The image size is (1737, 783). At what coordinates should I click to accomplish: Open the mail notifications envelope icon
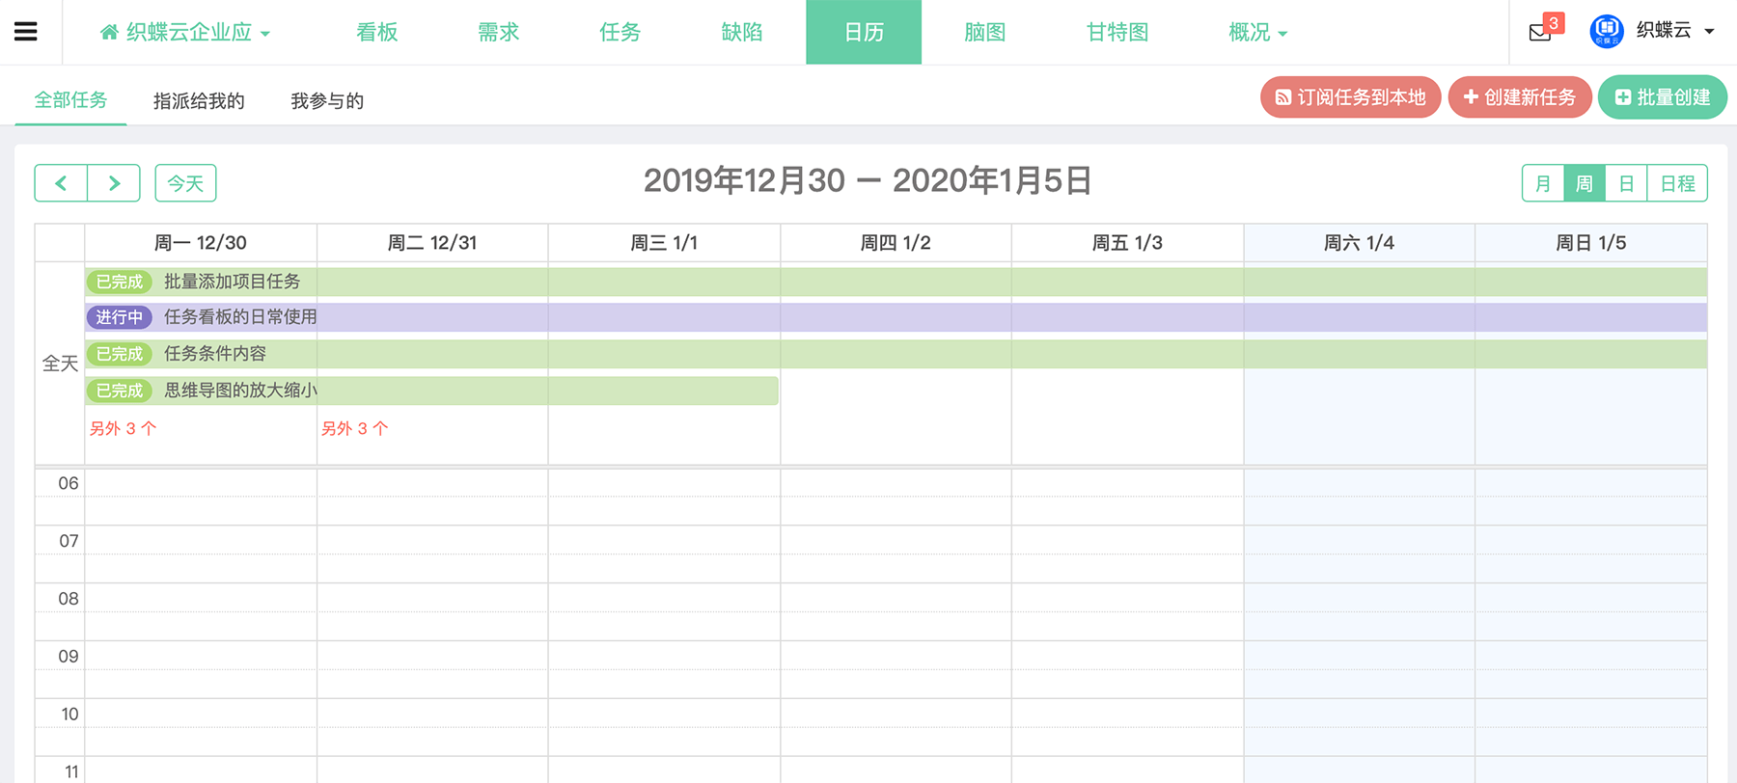1540,33
